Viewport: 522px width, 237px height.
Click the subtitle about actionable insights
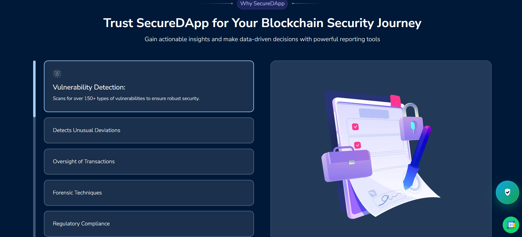point(262,39)
